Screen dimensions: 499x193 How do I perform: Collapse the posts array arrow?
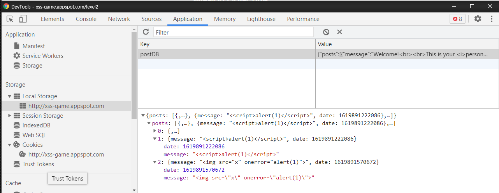click(149, 123)
